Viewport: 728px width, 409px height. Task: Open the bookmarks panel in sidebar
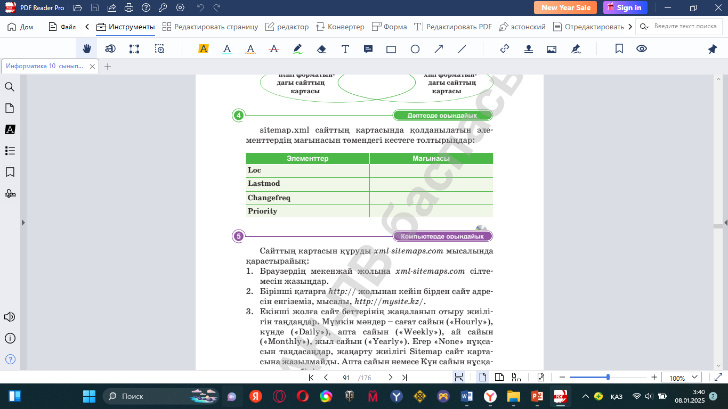coord(10,172)
